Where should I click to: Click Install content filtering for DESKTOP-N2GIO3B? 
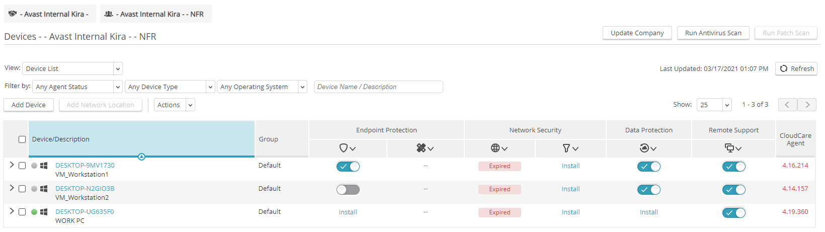(570, 189)
